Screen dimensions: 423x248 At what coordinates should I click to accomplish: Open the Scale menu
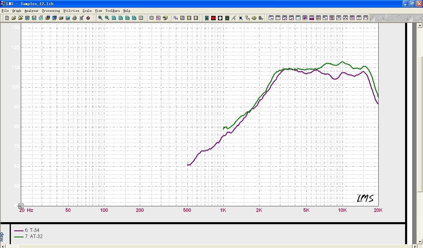point(87,11)
